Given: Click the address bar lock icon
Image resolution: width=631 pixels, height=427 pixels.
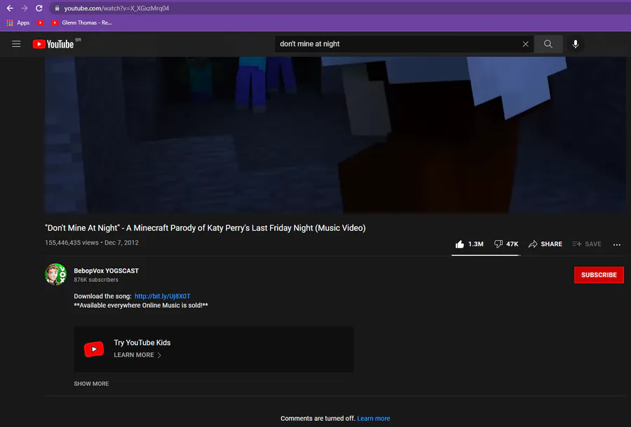Looking at the screenshot, I should pyautogui.click(x=57, y=8).
